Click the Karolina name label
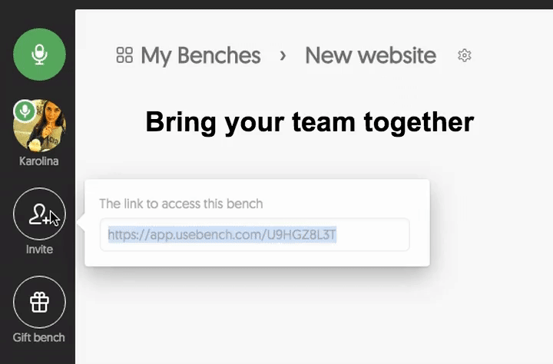 point(39,161)
